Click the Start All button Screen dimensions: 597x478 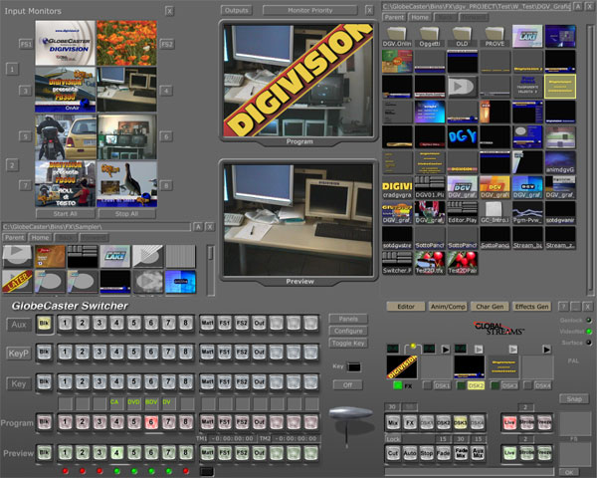[62, 213]
